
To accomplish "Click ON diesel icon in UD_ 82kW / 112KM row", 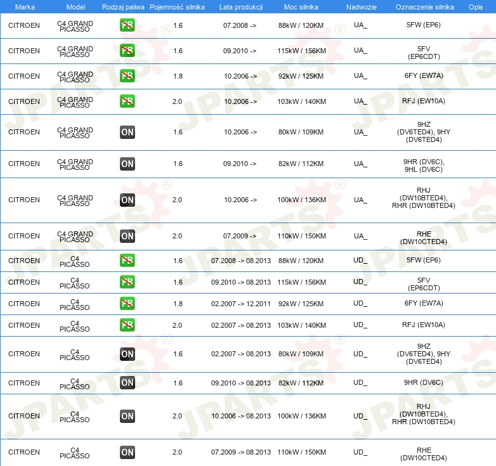I will click(x=127, y=382).
